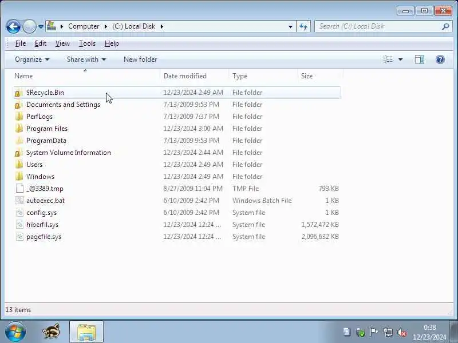Open the Edit menu
This screenshot has height=343, width=458.
tap(40, 43)
